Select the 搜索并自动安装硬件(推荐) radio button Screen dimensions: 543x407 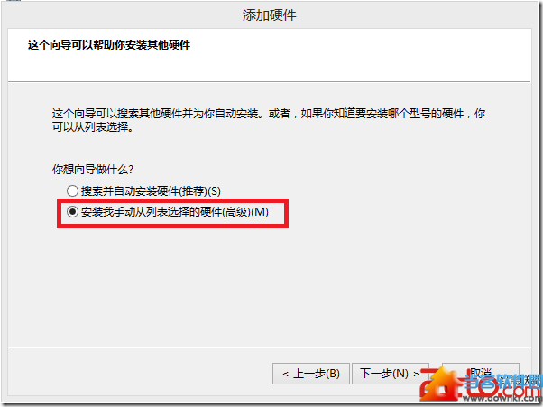pos(72,190)
